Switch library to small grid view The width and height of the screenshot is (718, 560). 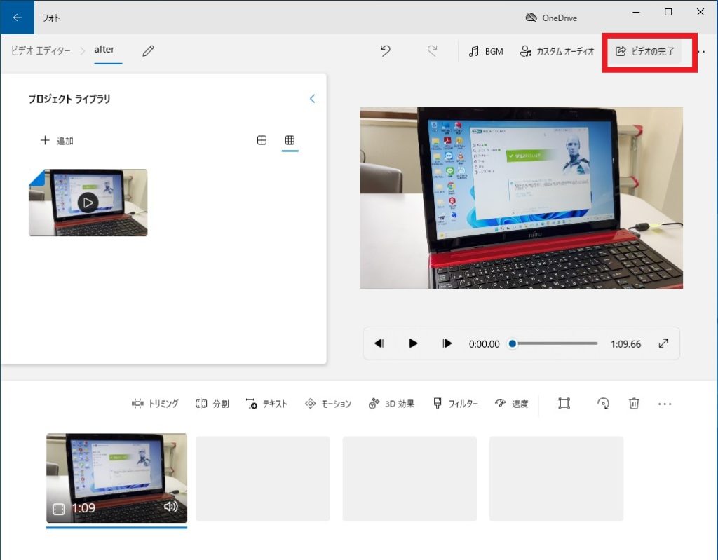pyautogui.click(x=290, y=140)
